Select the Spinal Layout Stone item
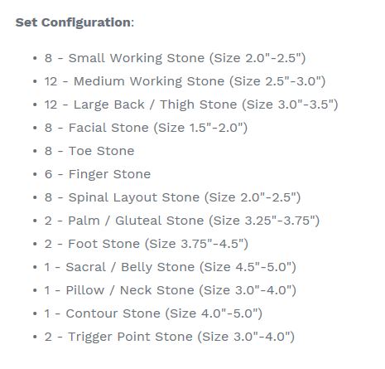The image size is (385, 369). tap(172, 197)
